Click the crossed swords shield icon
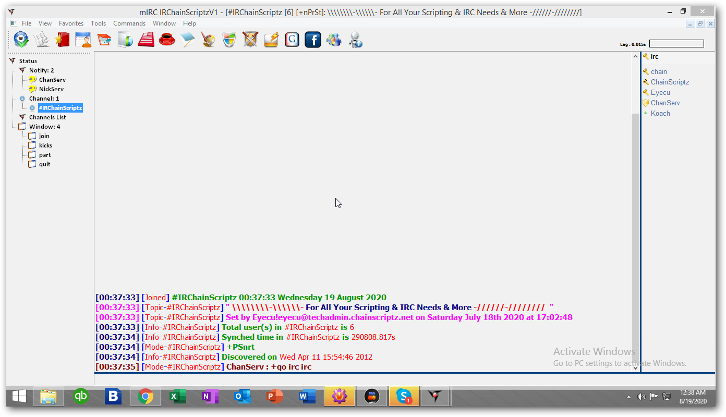The height and width of the screenshot is (417, 726). pos(250,40)
